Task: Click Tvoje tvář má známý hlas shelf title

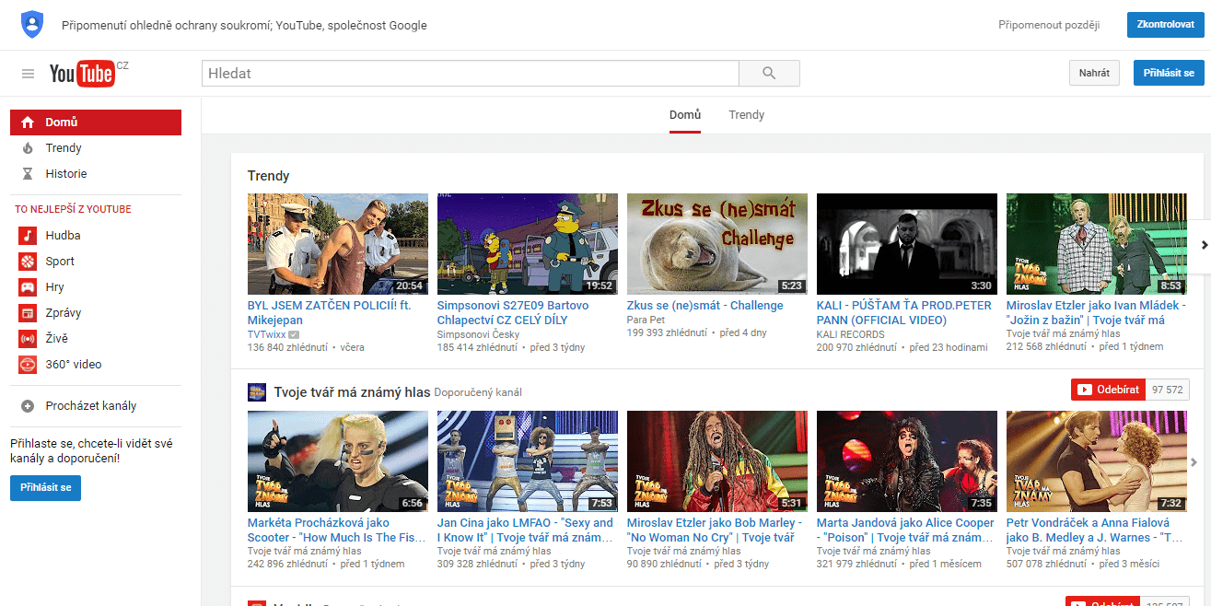Action: (x=352, y=392)
